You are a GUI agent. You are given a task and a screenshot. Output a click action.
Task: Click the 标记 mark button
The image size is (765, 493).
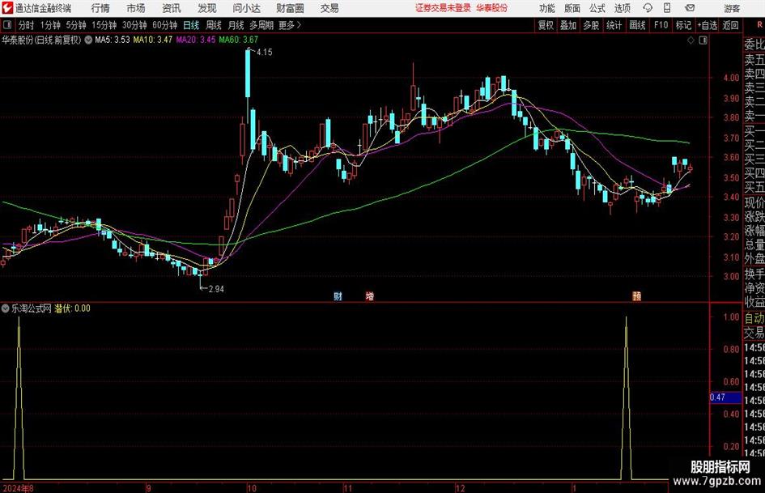(683, 25)
